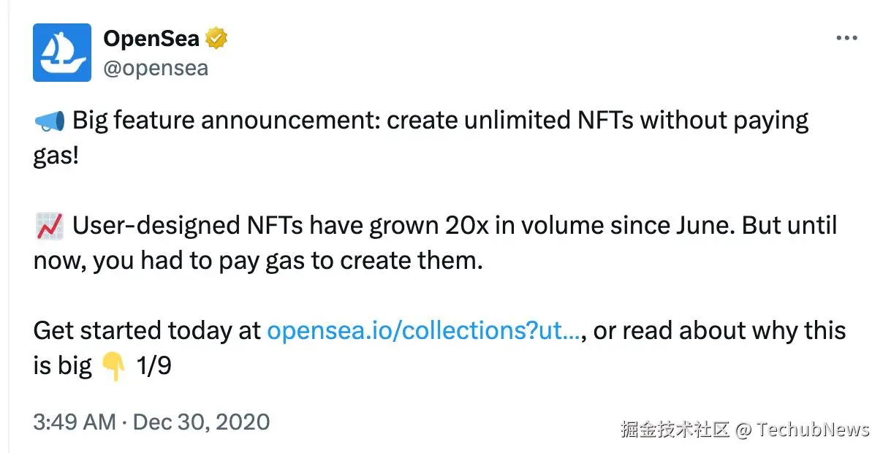
Task: Click the OpenSea display name
Action: point(151,38)
